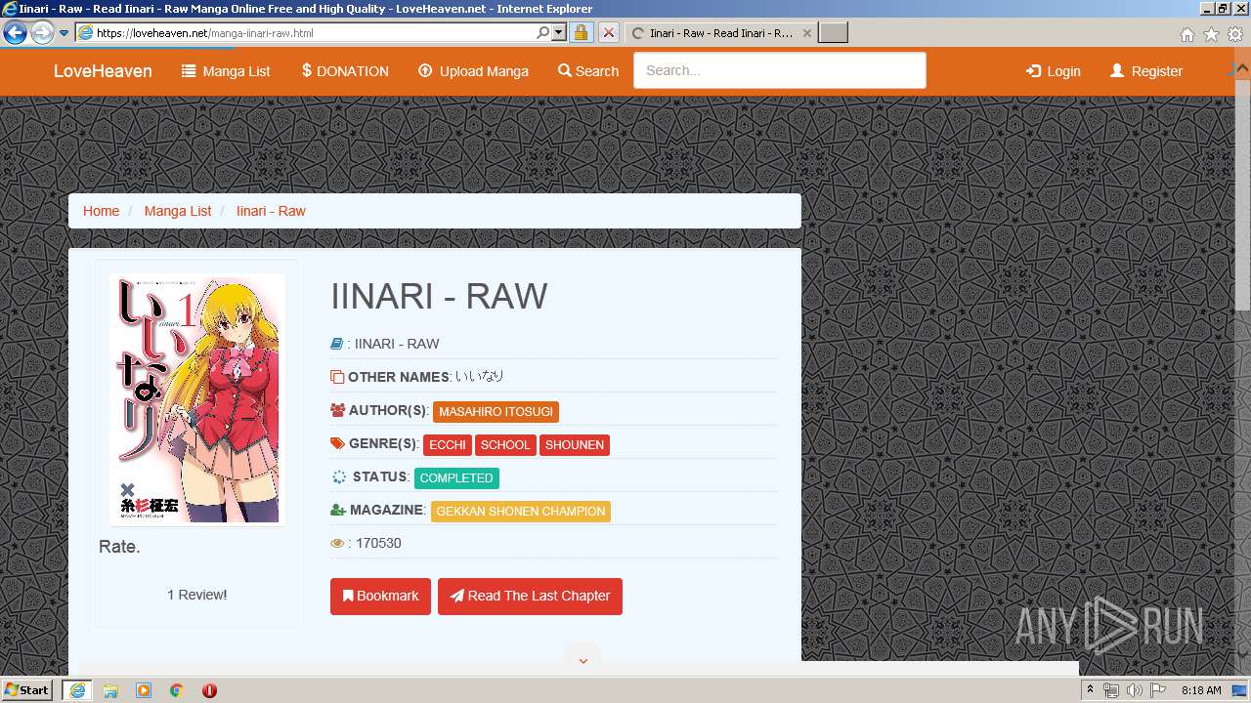Viewport: 1251px width, 703px height.
Task: Click Read The Last Chapter button
Action: (x=530, y=596)
